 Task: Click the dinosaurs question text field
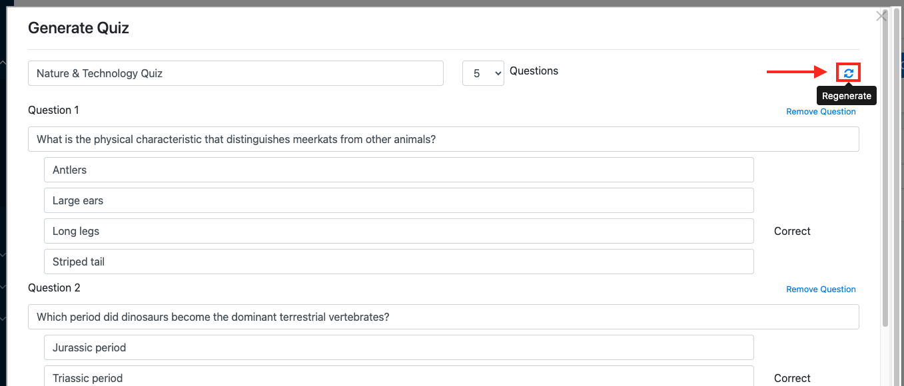click(444, 317)
